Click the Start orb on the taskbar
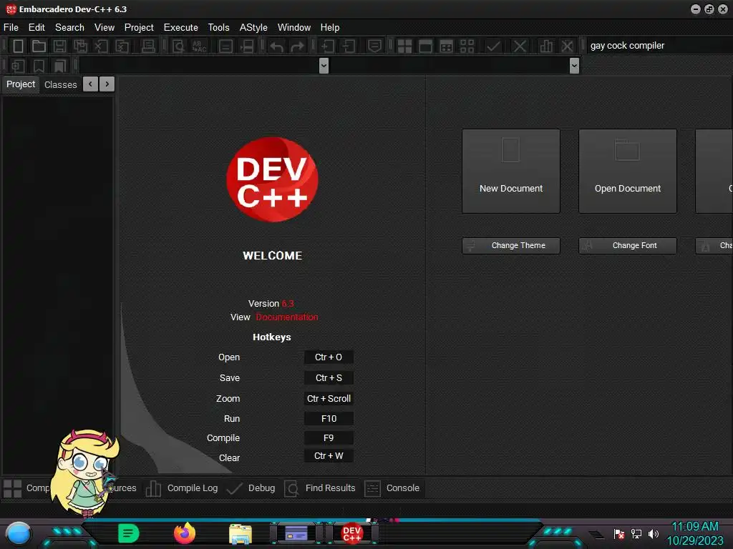The image size is (733, 549). pyautogui.click(x=18, y=533)
